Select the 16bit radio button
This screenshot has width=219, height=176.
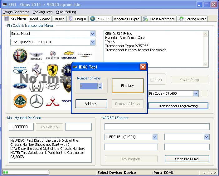click(152, 80)
